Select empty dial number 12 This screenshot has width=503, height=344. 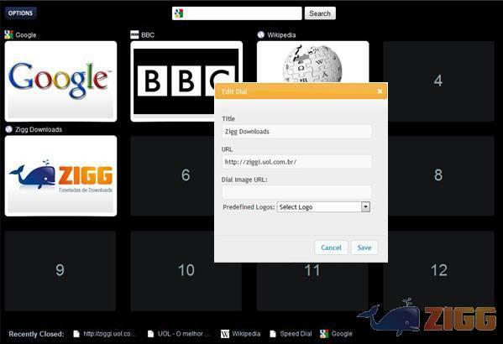tap(438, 270)
